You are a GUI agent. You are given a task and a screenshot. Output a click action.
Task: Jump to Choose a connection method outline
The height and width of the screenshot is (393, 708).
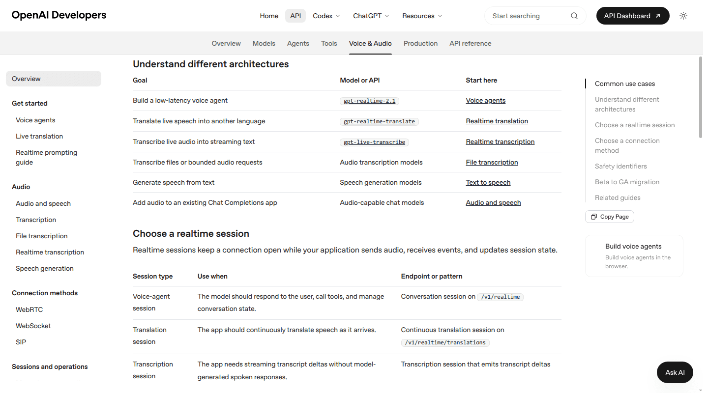[x=627, y=145]
